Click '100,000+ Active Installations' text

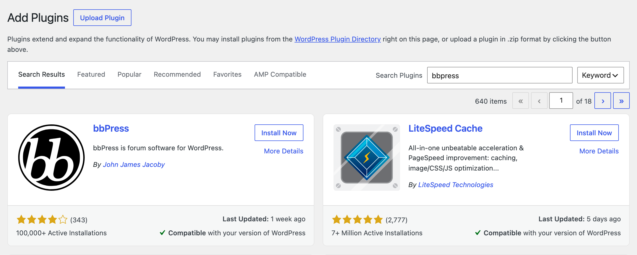[x=61, y=233]
